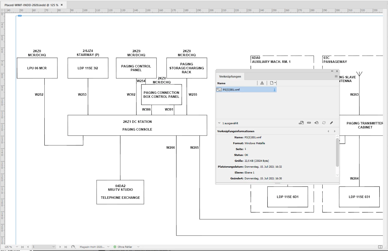Open the 125 % zoom level dropdown
The width and height of the screenshot is (388, 251).
17,247
